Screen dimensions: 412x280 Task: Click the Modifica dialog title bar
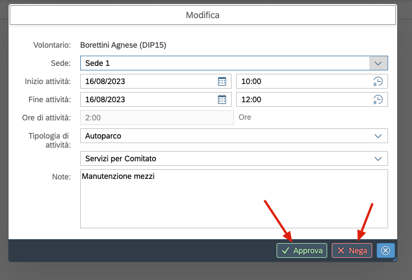203,15
